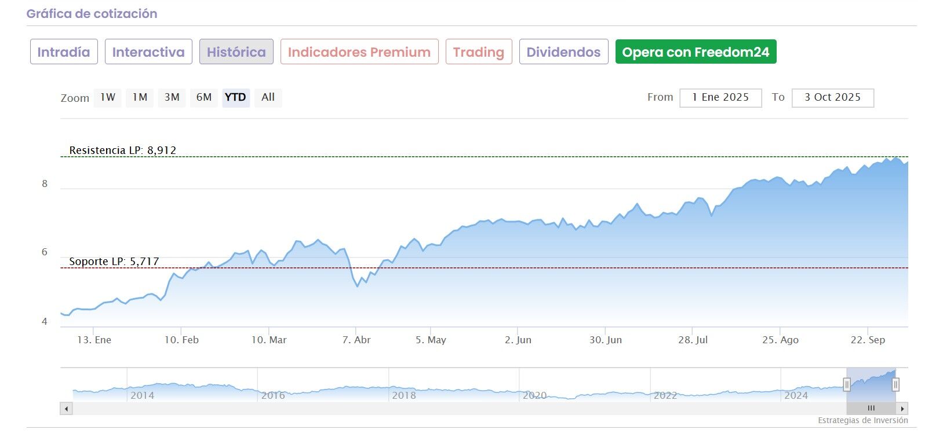Click the right navigator range handle
Viewport: 932px width, 448px height.
click(x=895, y=384)
